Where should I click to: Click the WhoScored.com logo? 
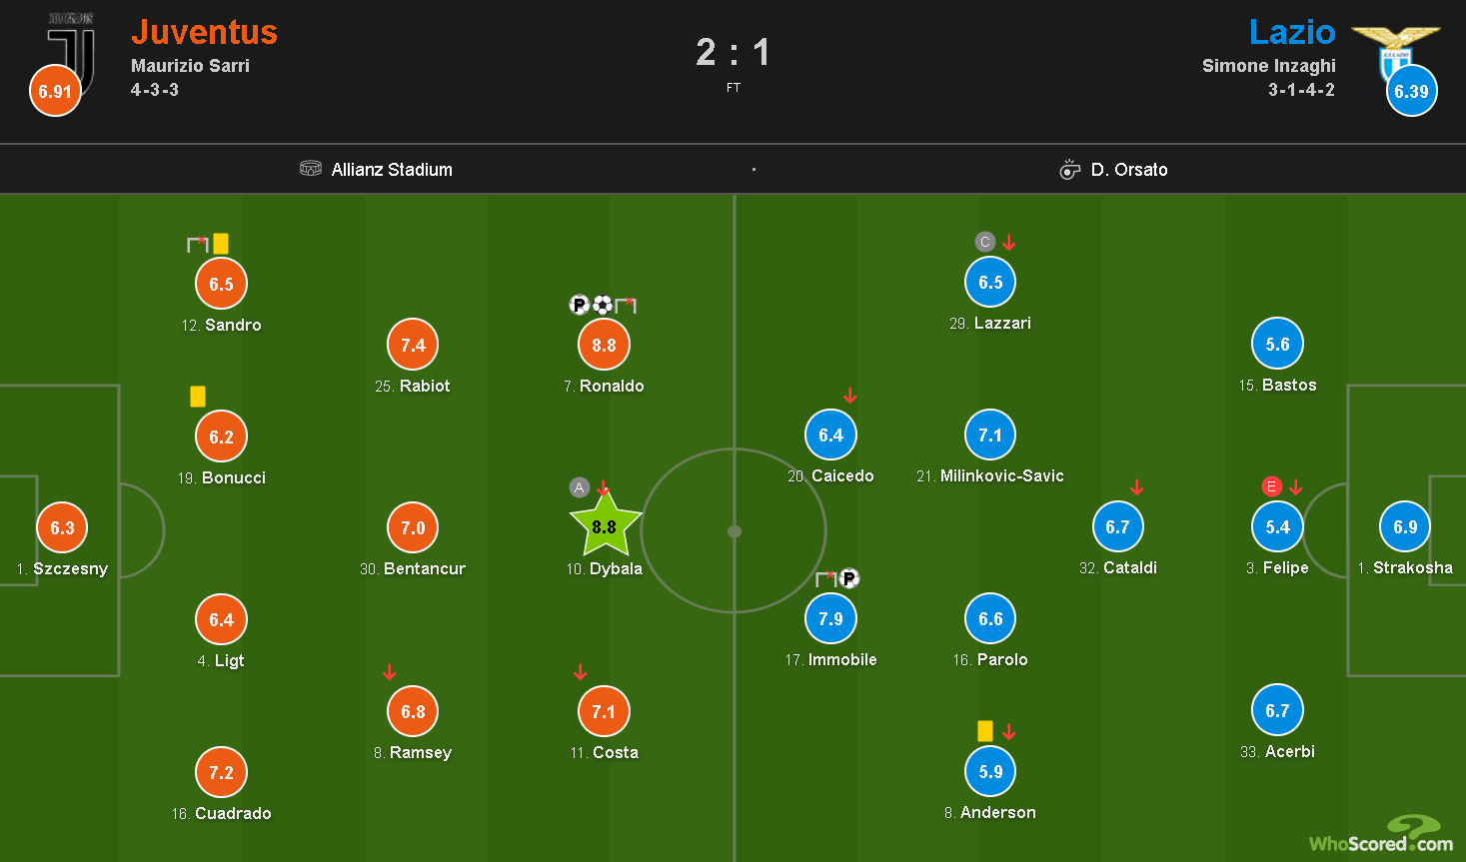tap(1381, 835)
